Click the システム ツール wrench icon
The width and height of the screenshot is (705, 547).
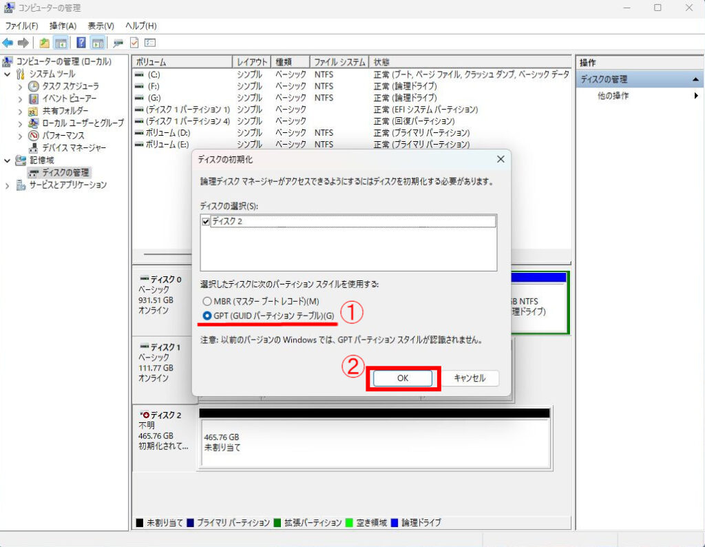(21, 74)
